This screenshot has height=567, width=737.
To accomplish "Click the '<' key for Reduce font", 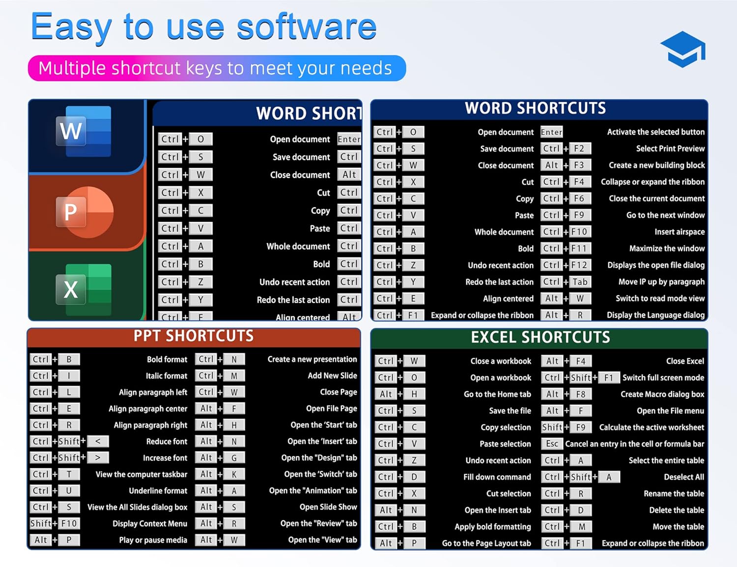I will (x=98, y=441).
